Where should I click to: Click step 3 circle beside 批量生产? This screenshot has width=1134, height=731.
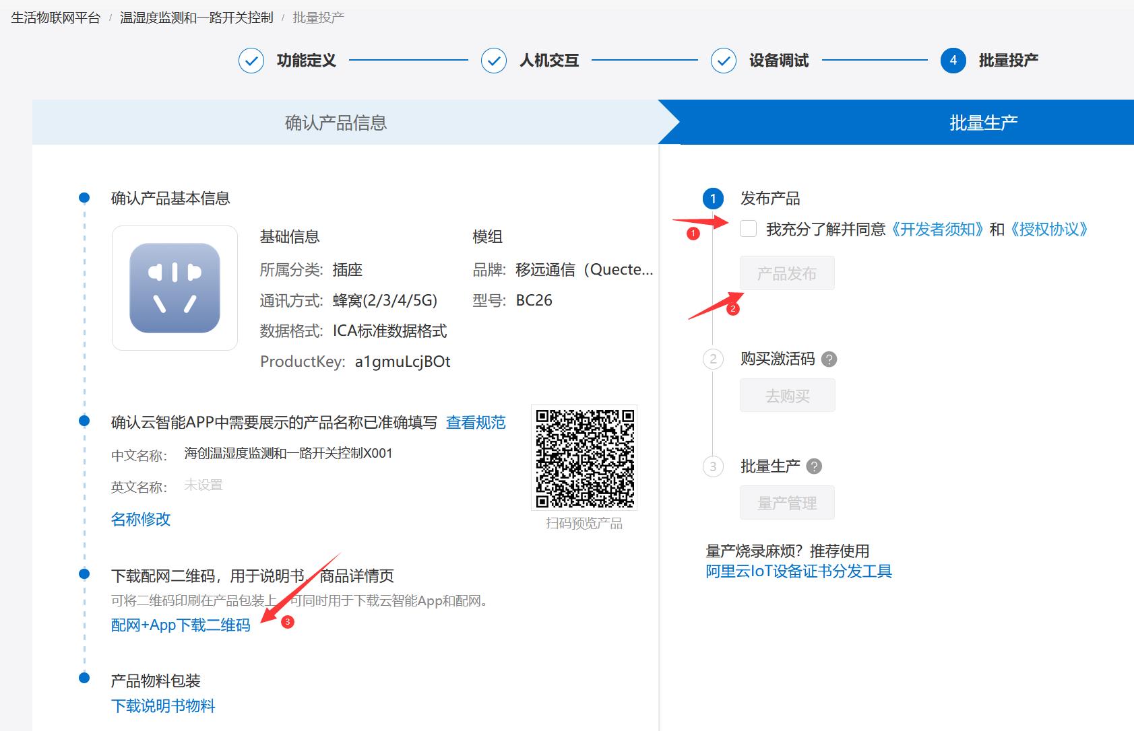(x=714, y=466)
